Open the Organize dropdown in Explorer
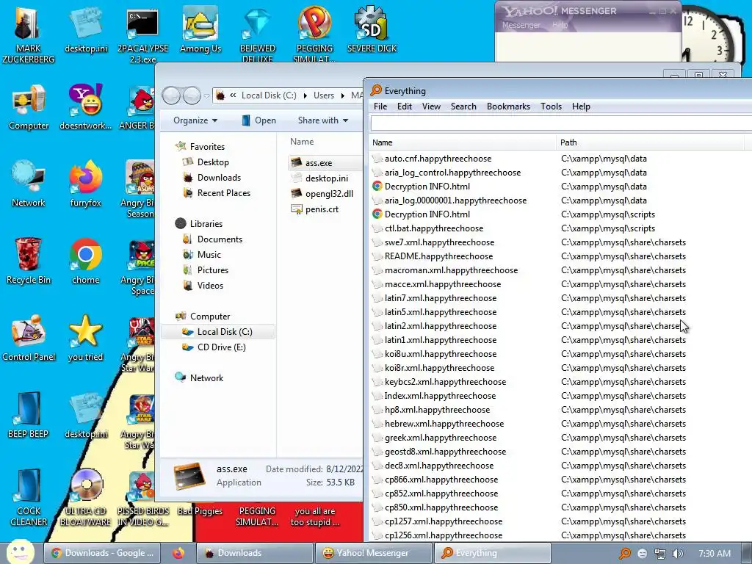Viewport: 752px width, 564px height. 195,120
